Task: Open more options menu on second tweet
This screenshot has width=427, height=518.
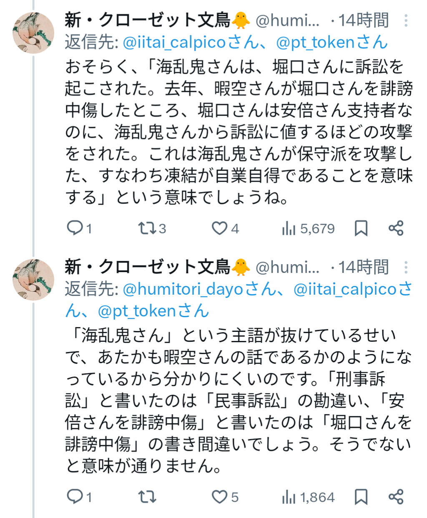Action: 406,267
